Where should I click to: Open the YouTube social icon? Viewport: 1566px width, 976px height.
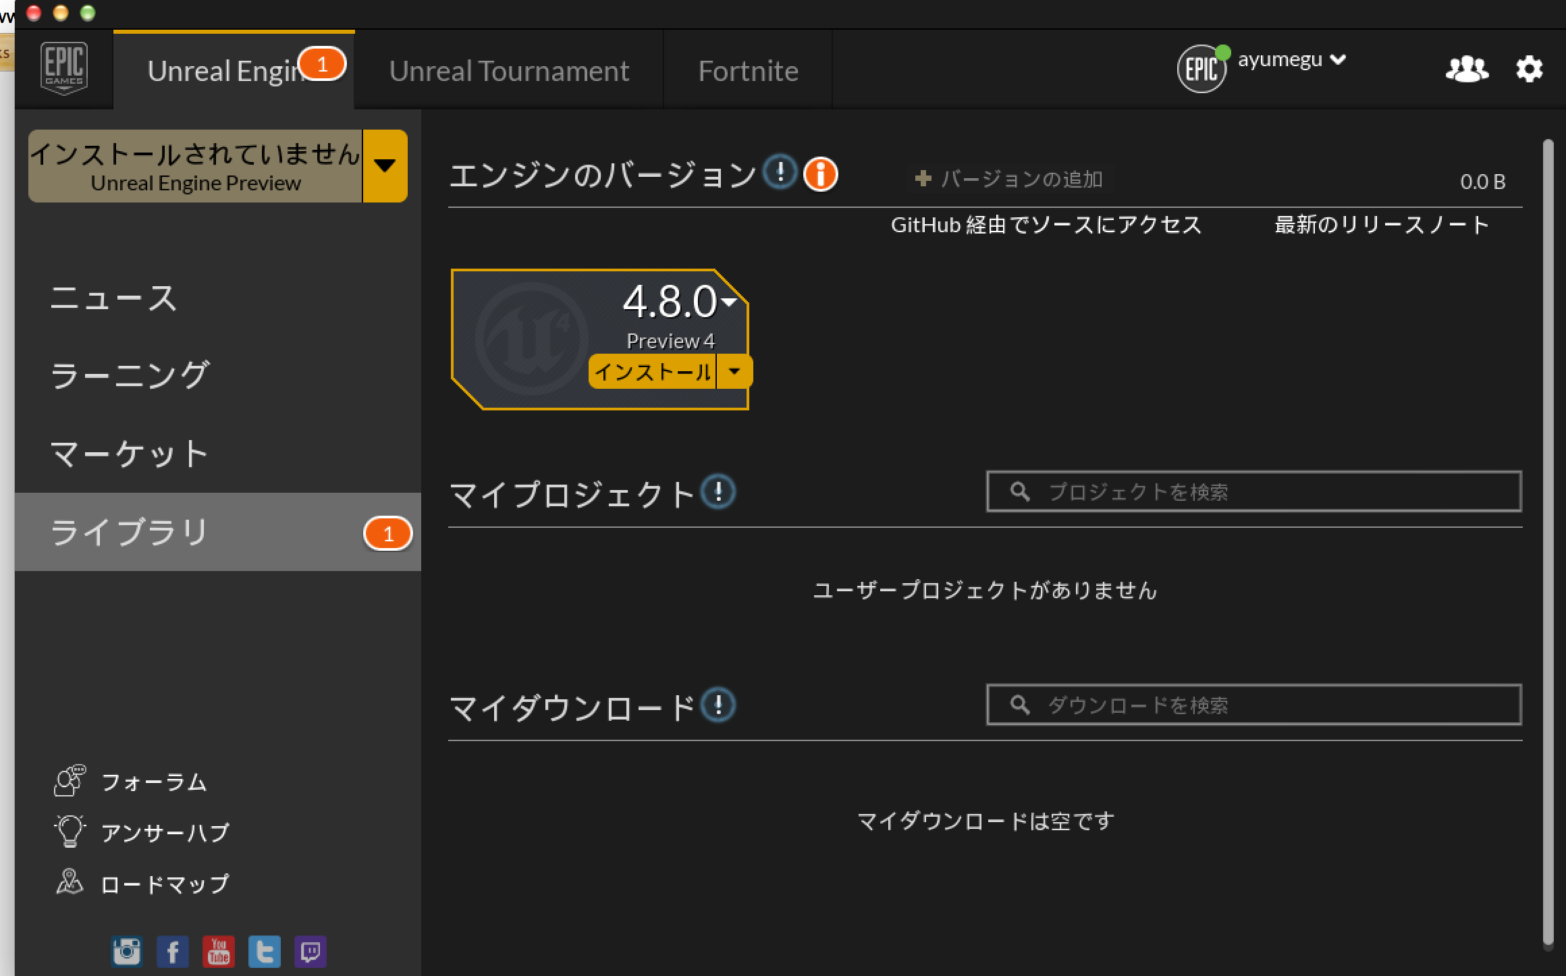[219, 952]
